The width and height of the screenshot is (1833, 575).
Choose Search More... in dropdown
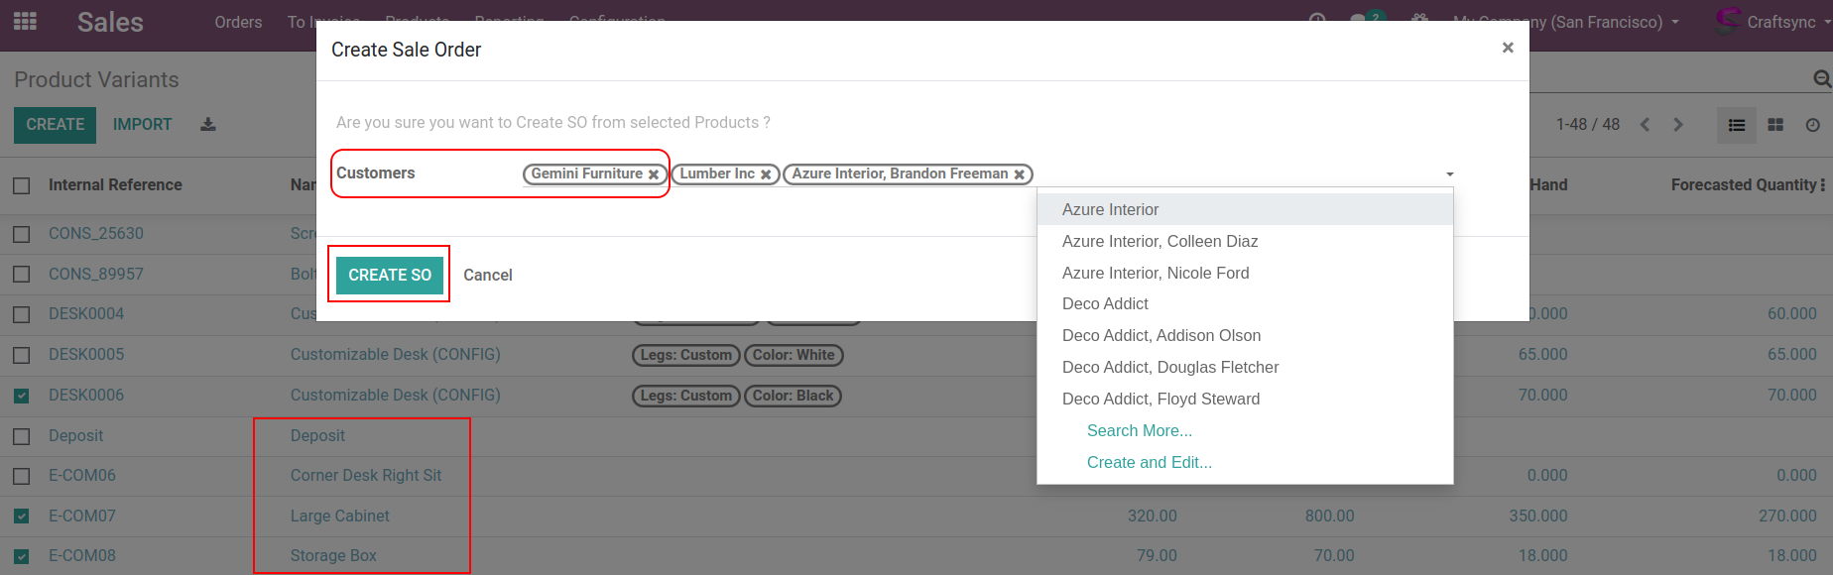click(1140, 431)
